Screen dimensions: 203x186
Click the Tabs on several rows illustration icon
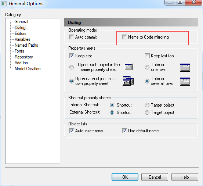(185, 81)
